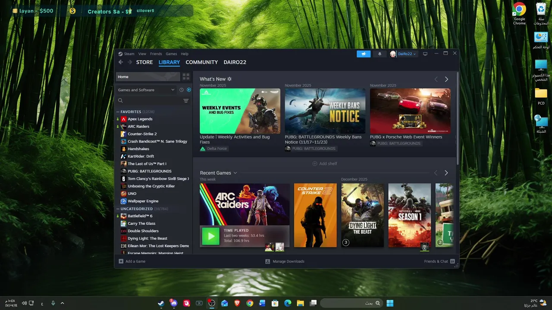Open the Dying Light The Beast cover
This screenshot has width=552, height=310.
[x=362, y=215]
